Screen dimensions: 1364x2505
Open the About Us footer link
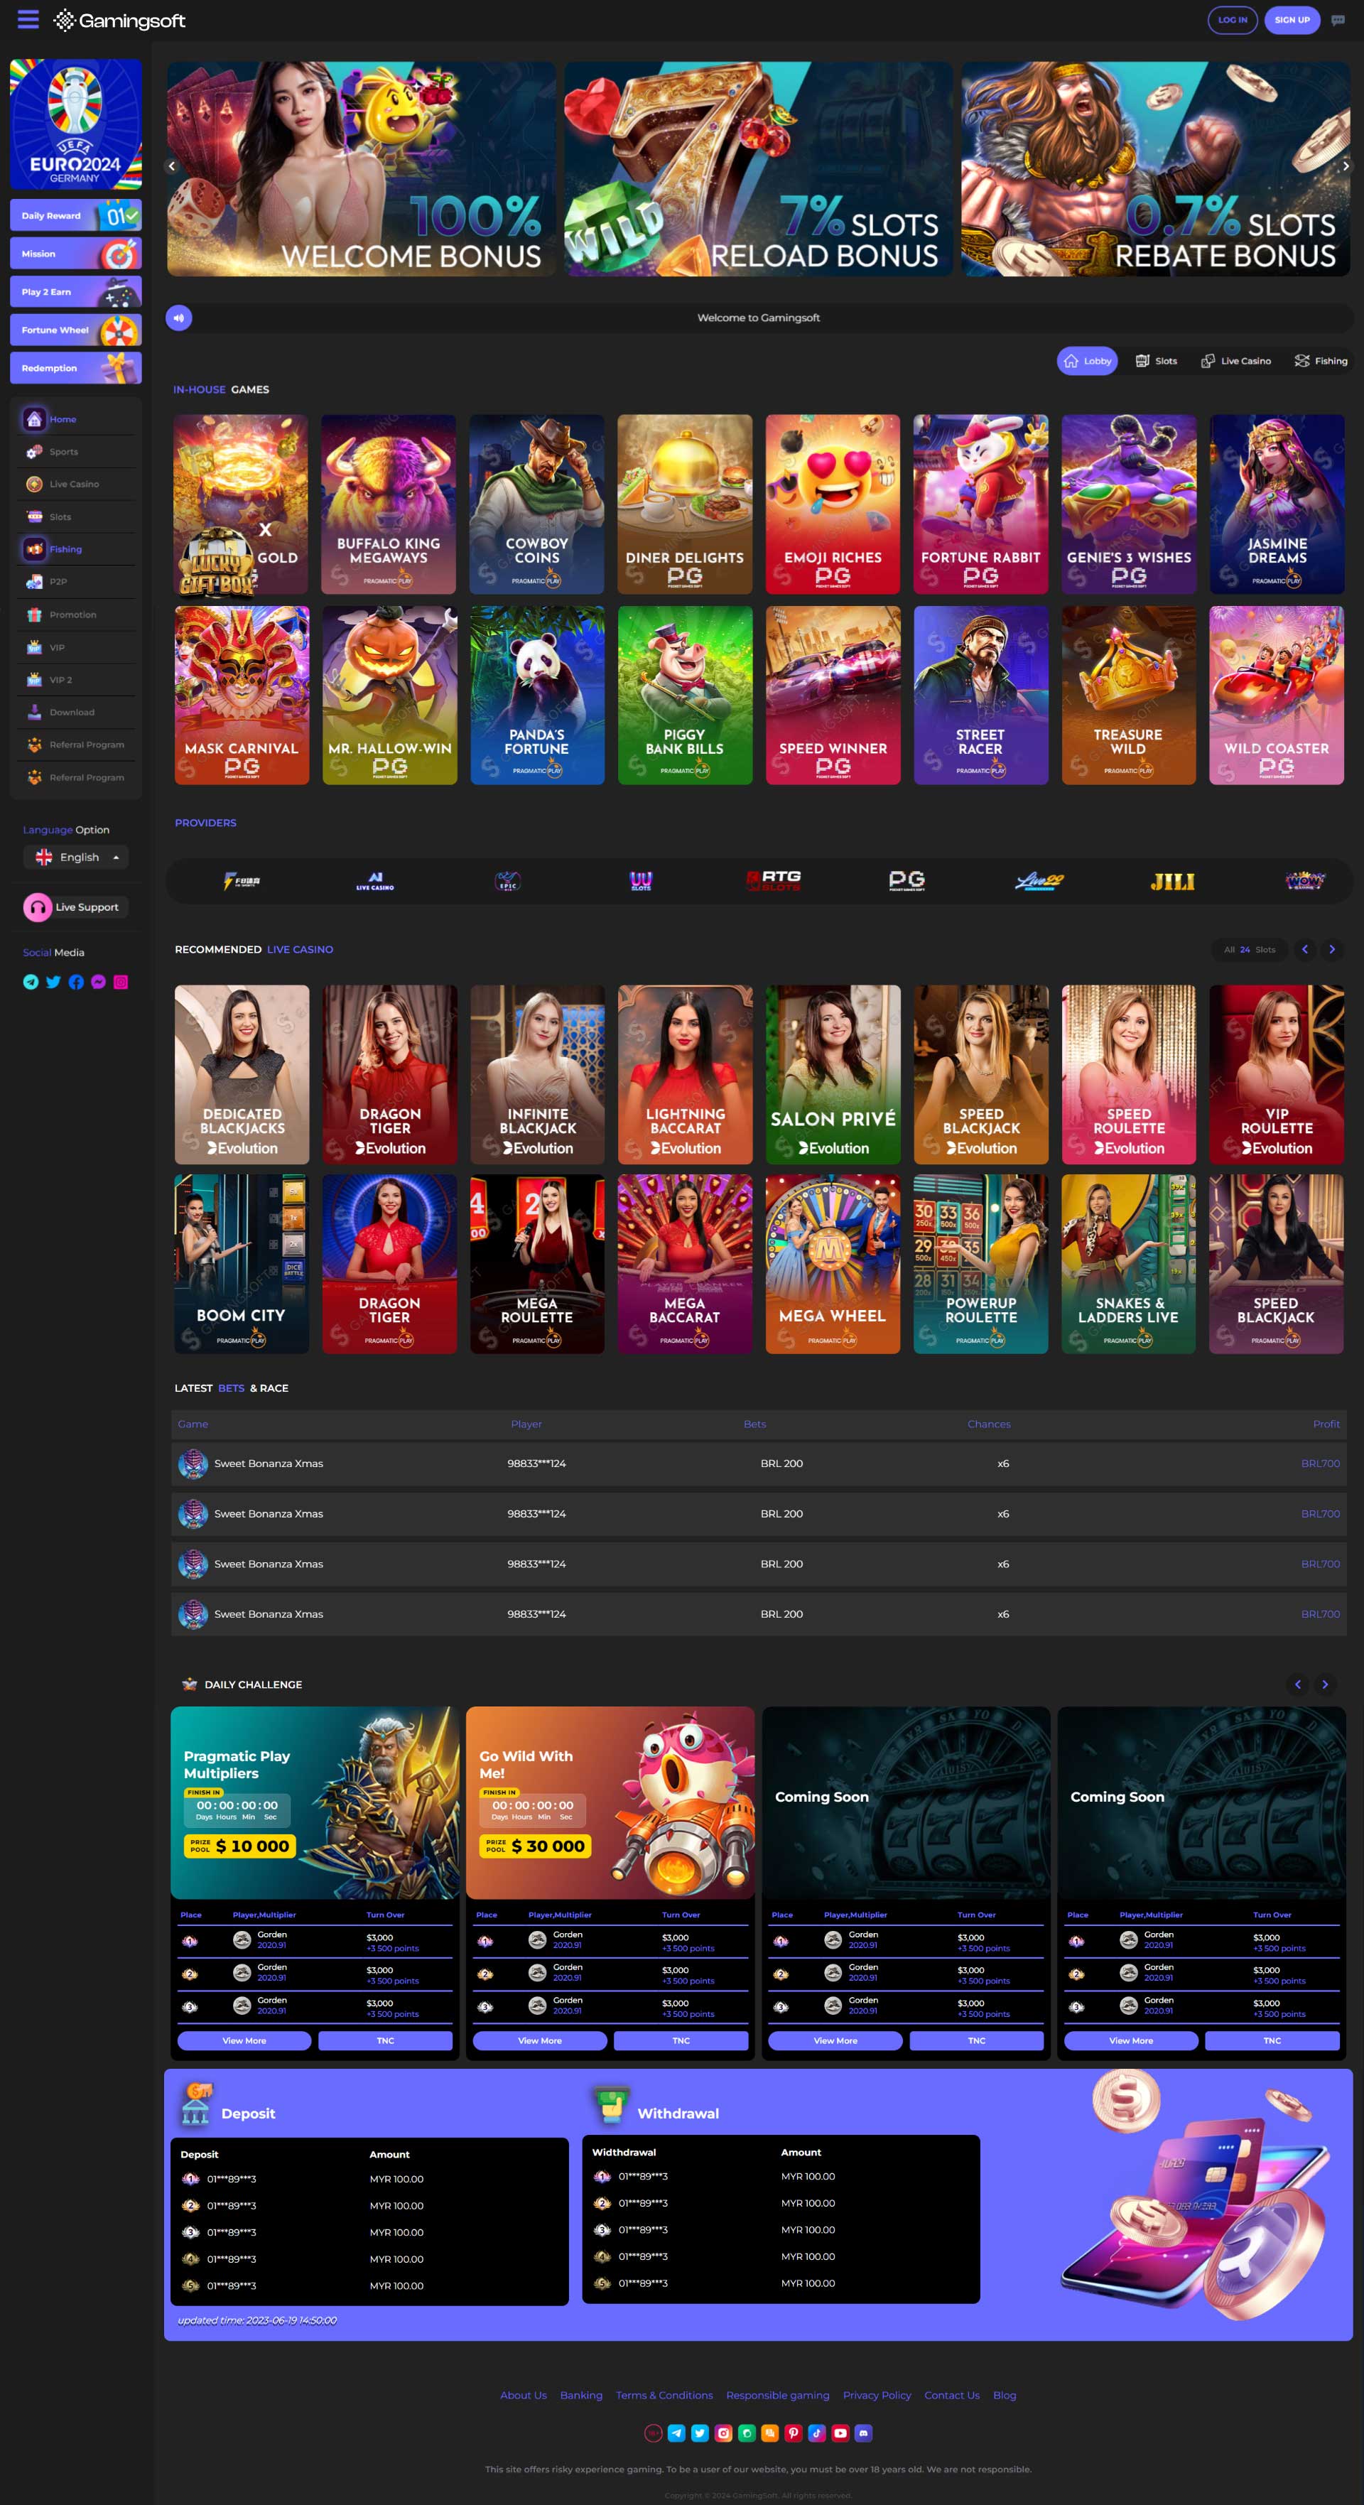point(523,2395)
